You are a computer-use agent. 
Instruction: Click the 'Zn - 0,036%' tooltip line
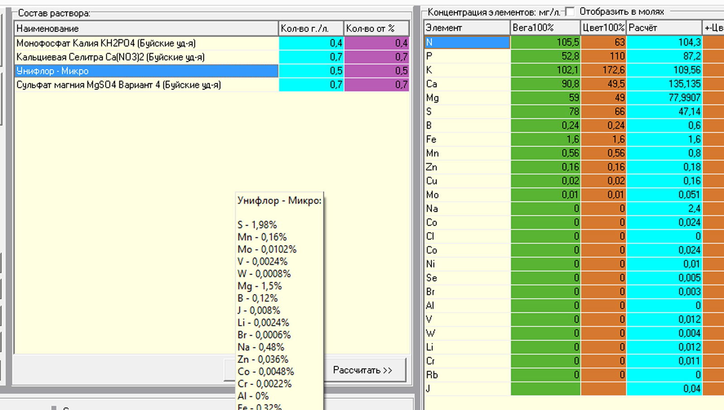click(x=263, y=359)
